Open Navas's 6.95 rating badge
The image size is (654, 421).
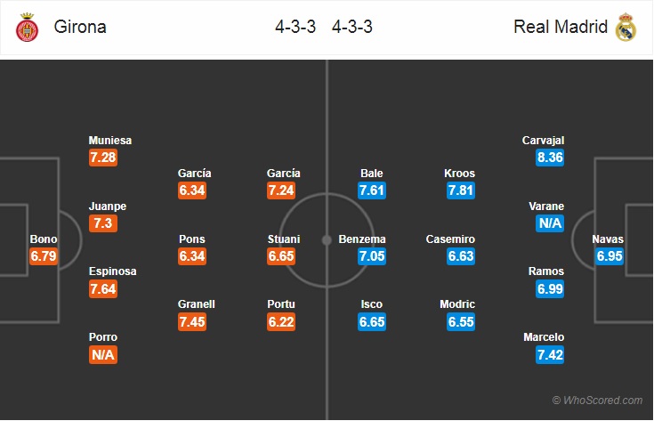click(610, 256)
